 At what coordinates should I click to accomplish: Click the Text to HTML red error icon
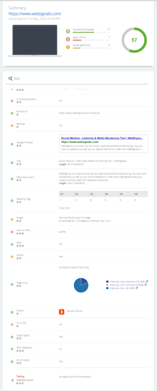[x=12, y=232]
